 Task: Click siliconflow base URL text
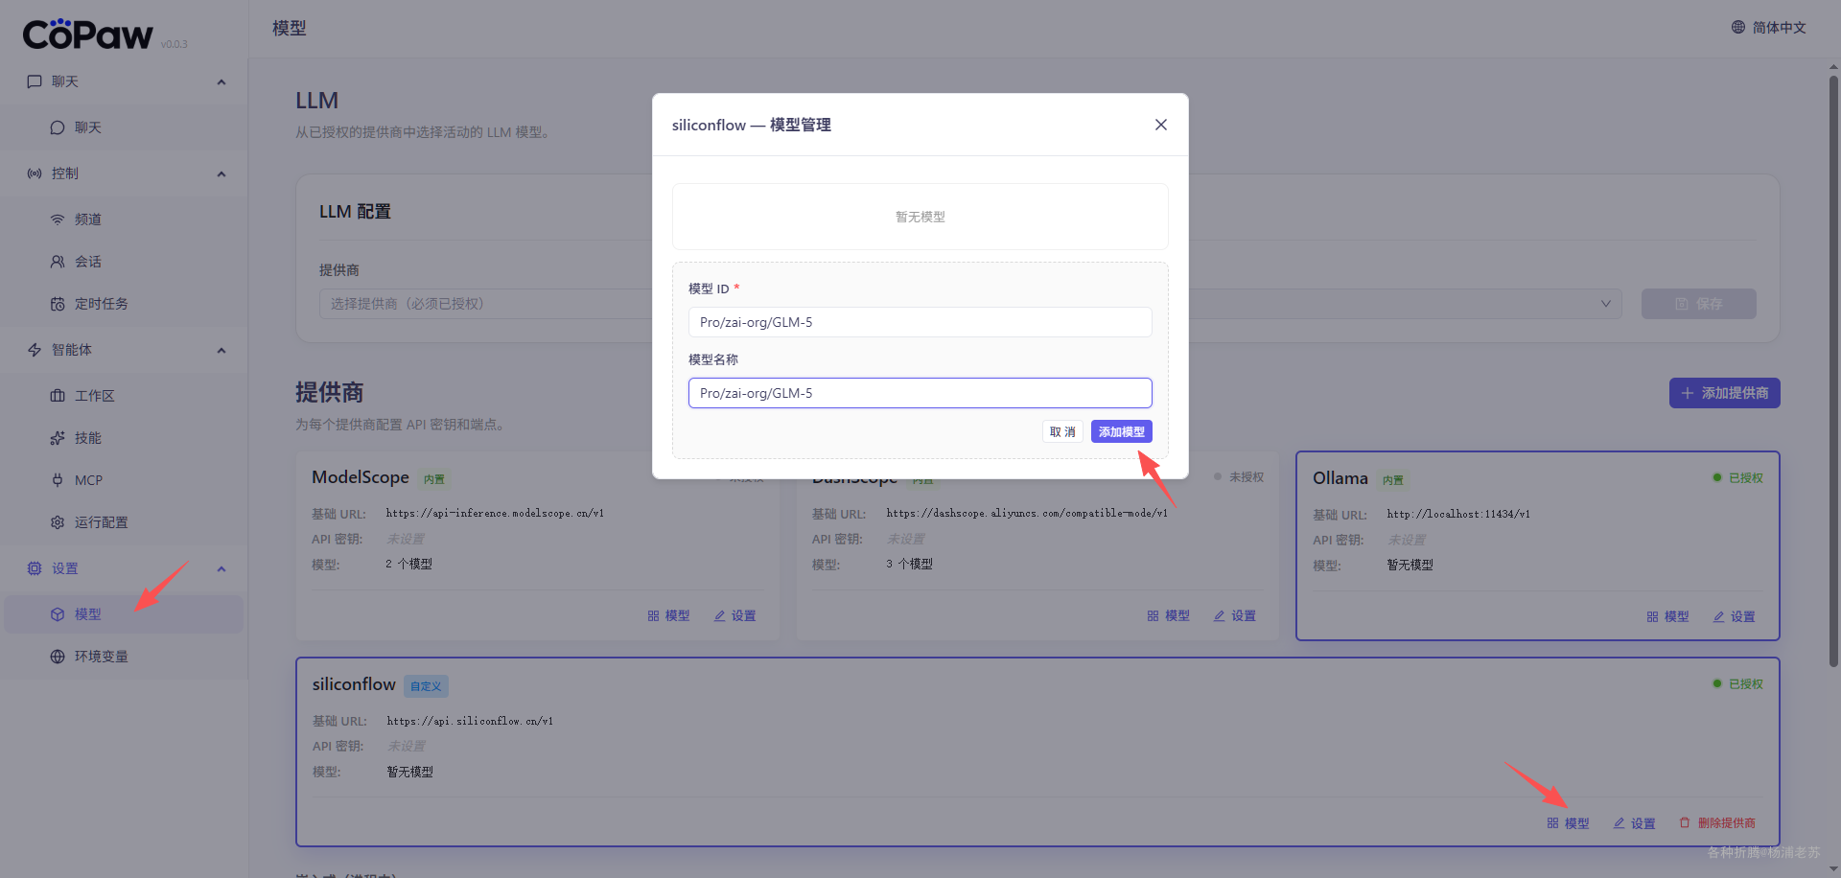[x=470, y=721]
